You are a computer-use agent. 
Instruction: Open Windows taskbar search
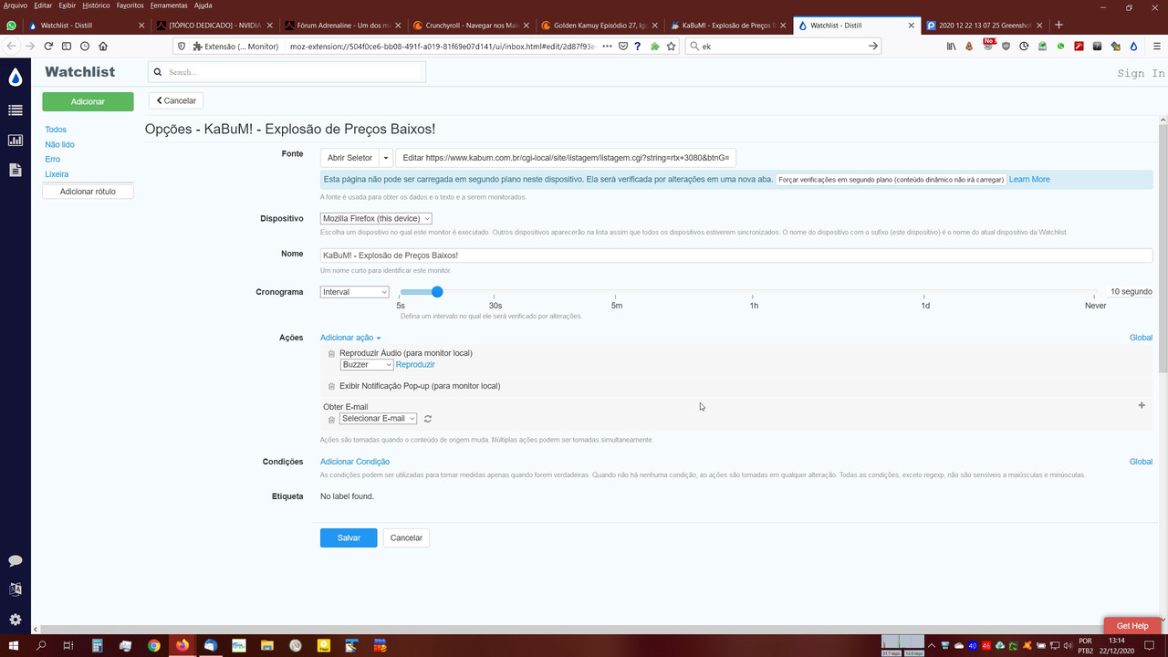pyautogui.click(x=41, y=646)
